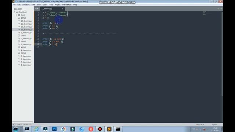Open 2.PNG in the sidebar
Image resolution: width=235 pixels, height=132 pixels.
pyautogui.click(x=23, y=36)
